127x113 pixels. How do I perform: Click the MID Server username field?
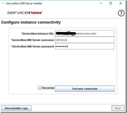click(x=85, y=40)
